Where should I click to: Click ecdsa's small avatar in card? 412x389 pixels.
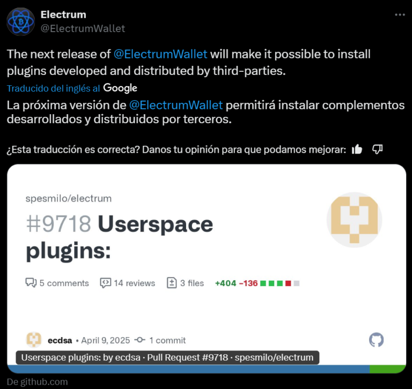pos(34,340)
